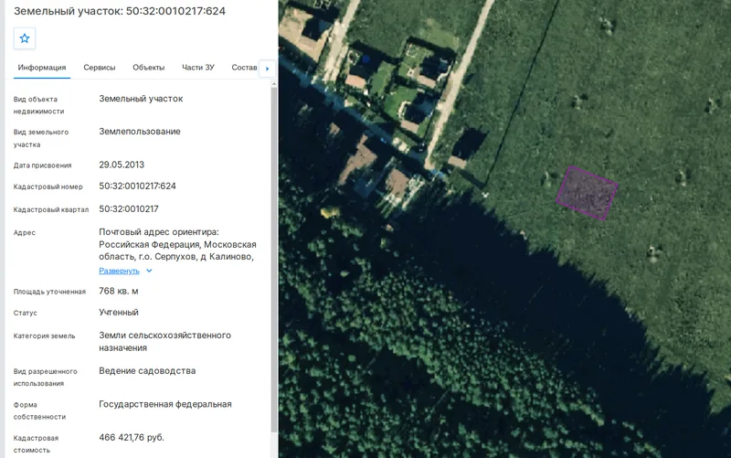Open the Состав tab
Image resolution: width=731 pixels, height=458 pixels.
[x=244, y=68]
